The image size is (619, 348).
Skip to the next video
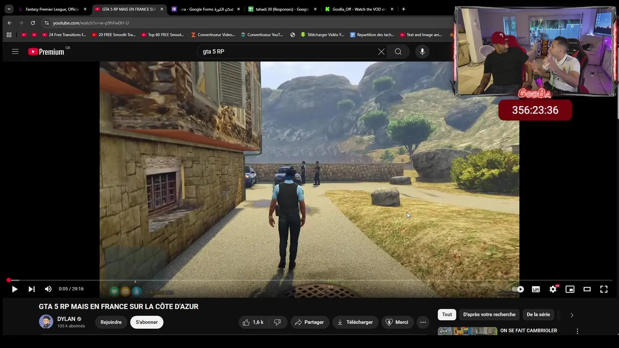[x=31, y=289]
